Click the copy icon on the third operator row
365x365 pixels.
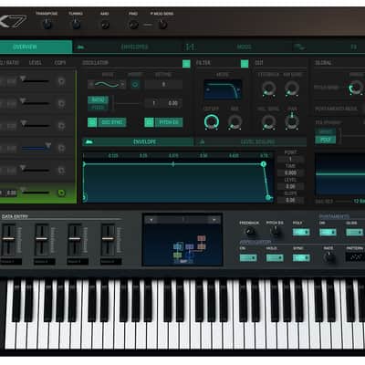[x=61, y=126]
